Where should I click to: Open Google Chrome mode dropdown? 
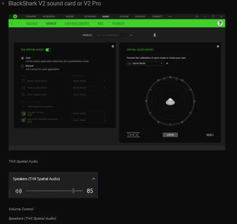coord(89,113)
